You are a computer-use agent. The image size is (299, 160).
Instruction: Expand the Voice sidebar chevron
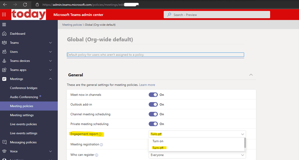[x=50, y=151]
